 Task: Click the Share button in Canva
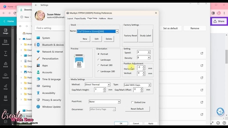(219, 21)
